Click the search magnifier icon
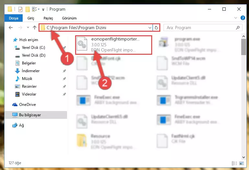Screen dimensions: 249x170 coord(238,28)
